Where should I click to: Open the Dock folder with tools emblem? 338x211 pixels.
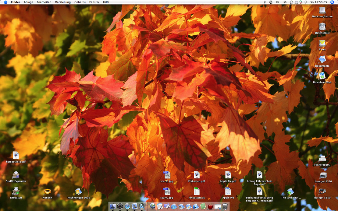point(189,206)
